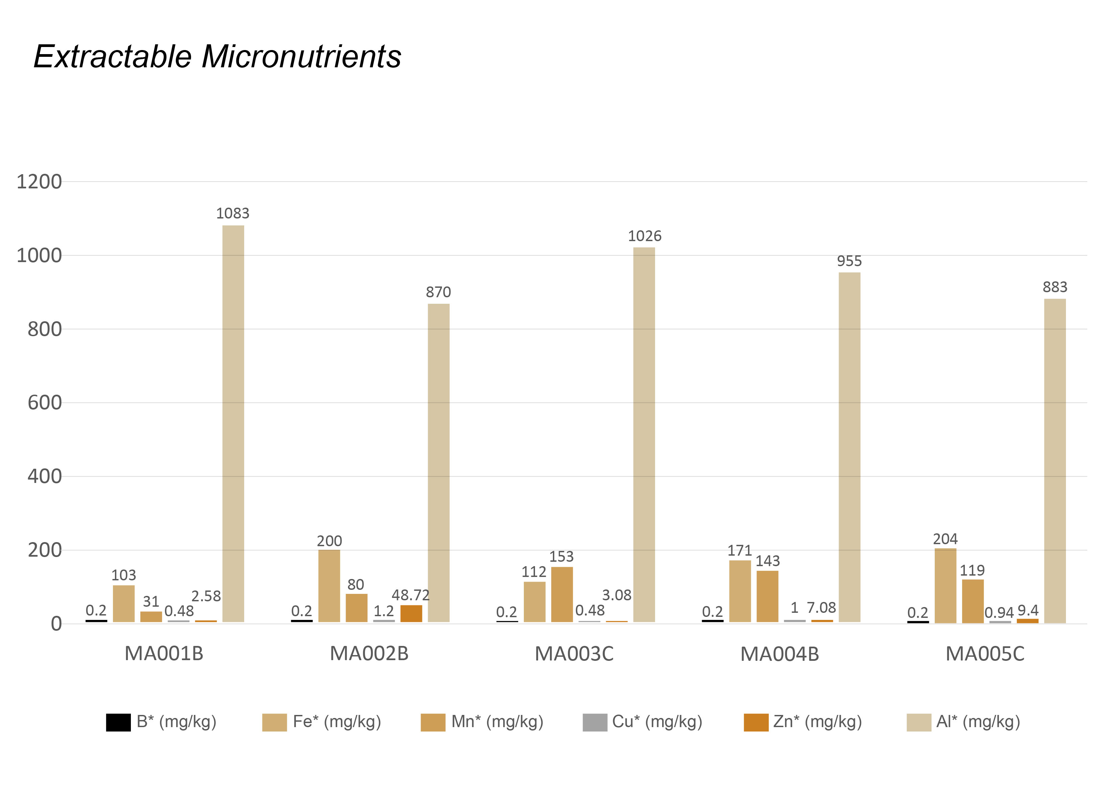
Task: Click the MA001B category axis label
Action: pyautogui.click(x=164, y=653)
